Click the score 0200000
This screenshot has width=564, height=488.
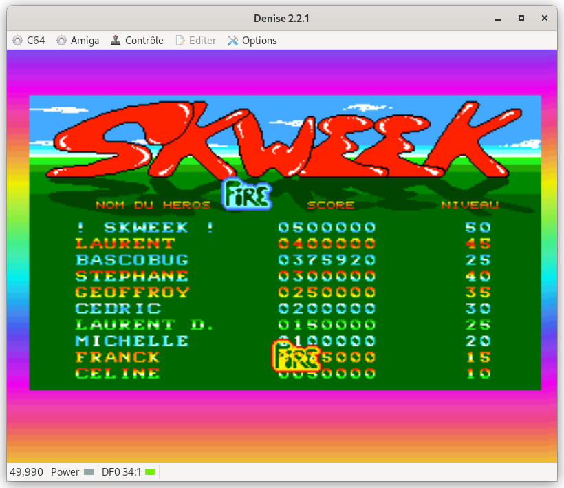coord(327,308)
